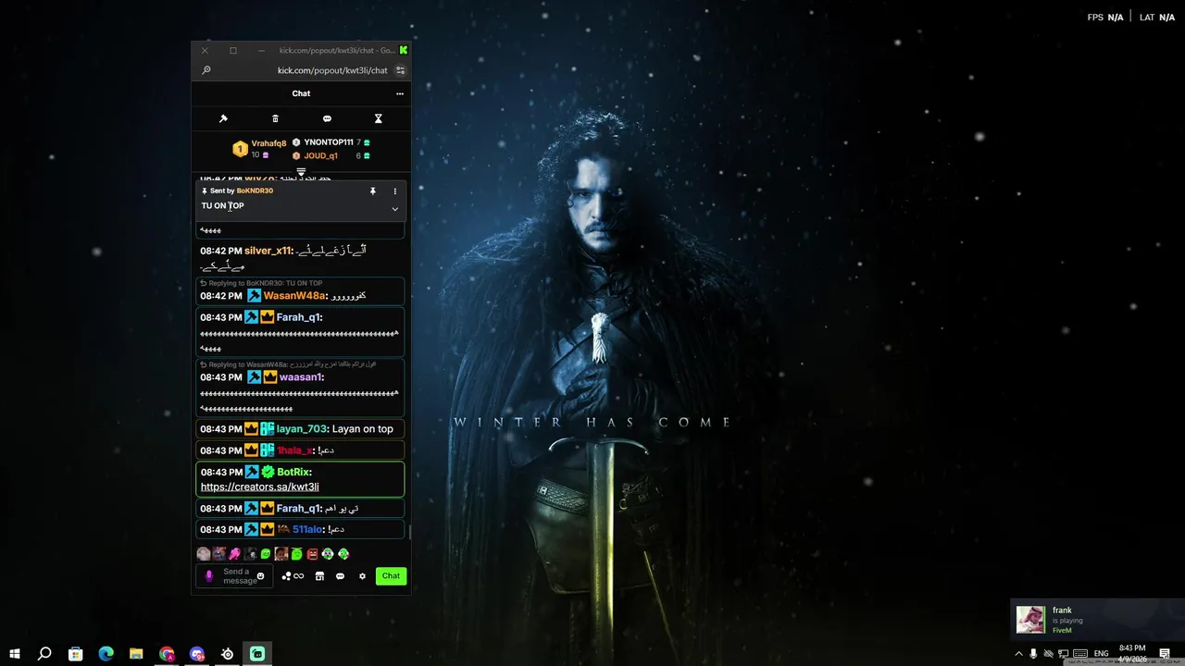Click username silver_x11 in chat
The width and height of the screenshot is (1185, 666).
(x=268, y=251)
